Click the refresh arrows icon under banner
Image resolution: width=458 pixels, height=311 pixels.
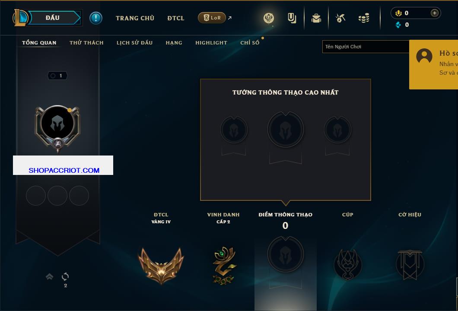(x=65, y=276)
